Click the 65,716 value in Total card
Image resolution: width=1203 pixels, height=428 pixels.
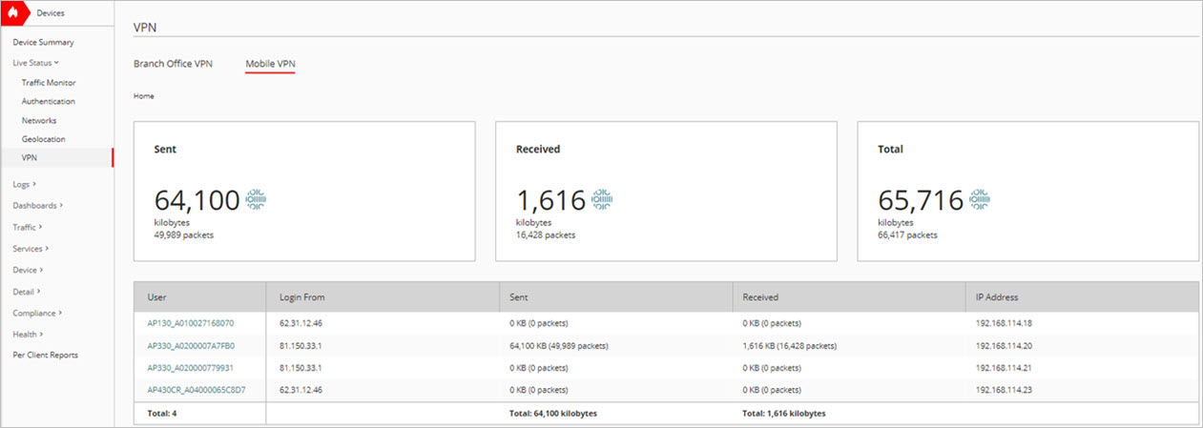click(921, 200)
